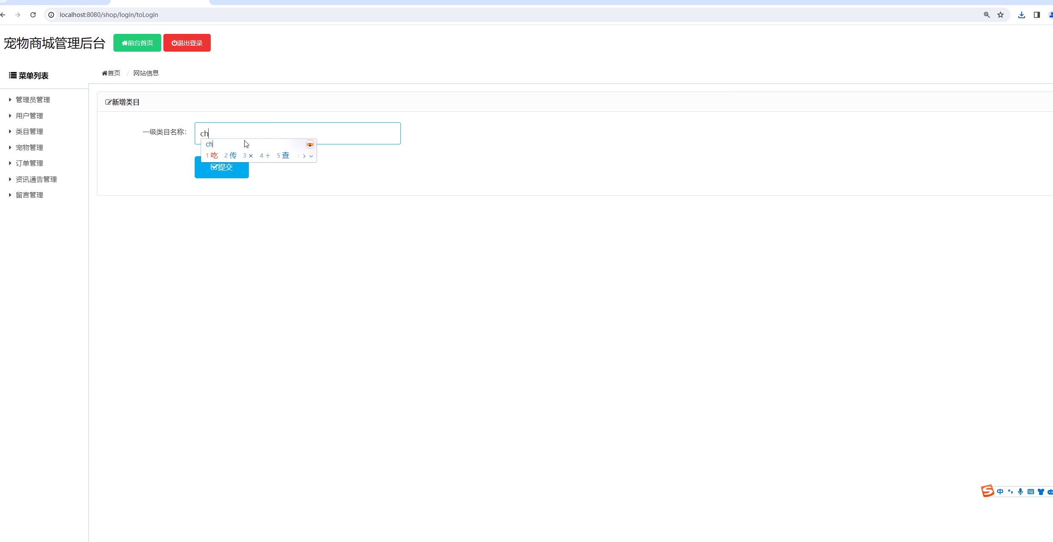
Task: Toggle Sogou Chinese/English 中 mode
Action: tap(1000, 492)
